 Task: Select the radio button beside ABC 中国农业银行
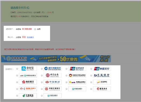pos(17,75)
